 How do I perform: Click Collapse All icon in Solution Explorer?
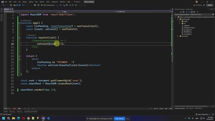[191, 12]
